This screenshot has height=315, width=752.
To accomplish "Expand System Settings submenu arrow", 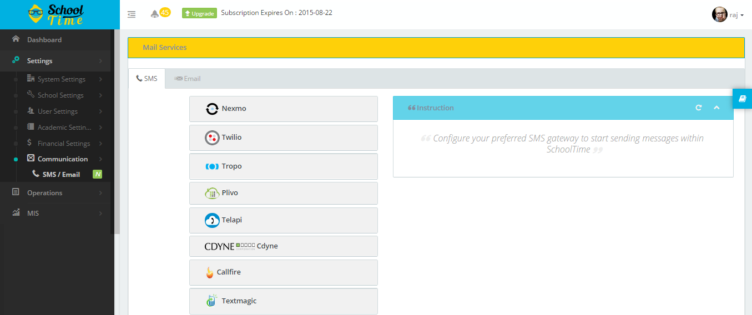I will (x=100, y=79).
